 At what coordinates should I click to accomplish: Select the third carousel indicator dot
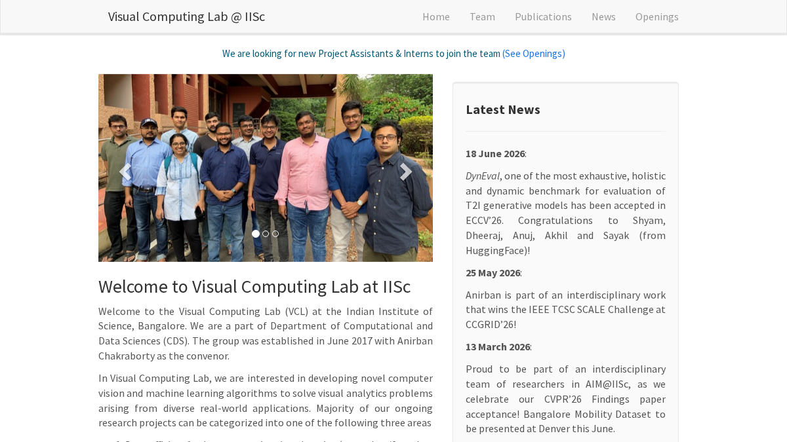click(x=275, y=234)
